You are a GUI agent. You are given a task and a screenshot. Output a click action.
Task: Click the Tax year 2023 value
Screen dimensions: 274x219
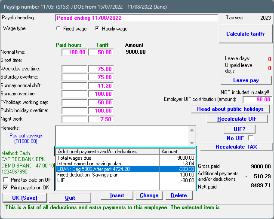[265, 18]
